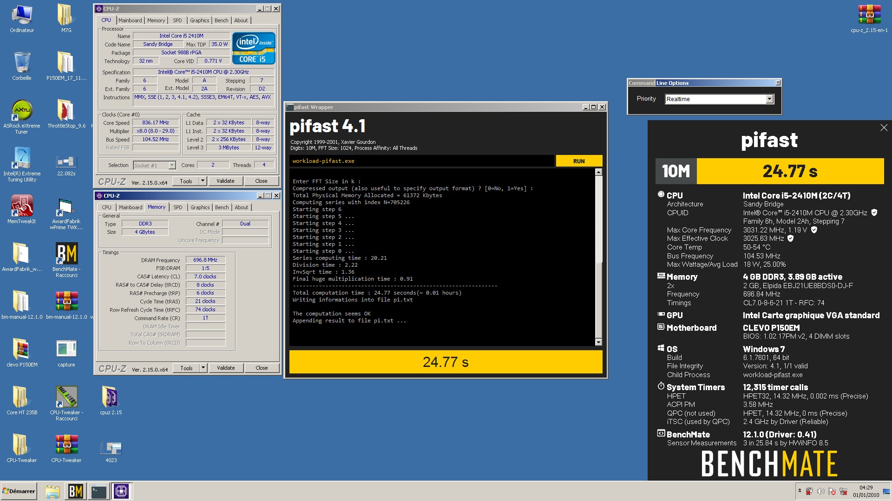The height and width of the screenshot is (501, 892).
Task: Click the 696.8 MHz DRAM Frequency value
Action: tap(205, 260)
